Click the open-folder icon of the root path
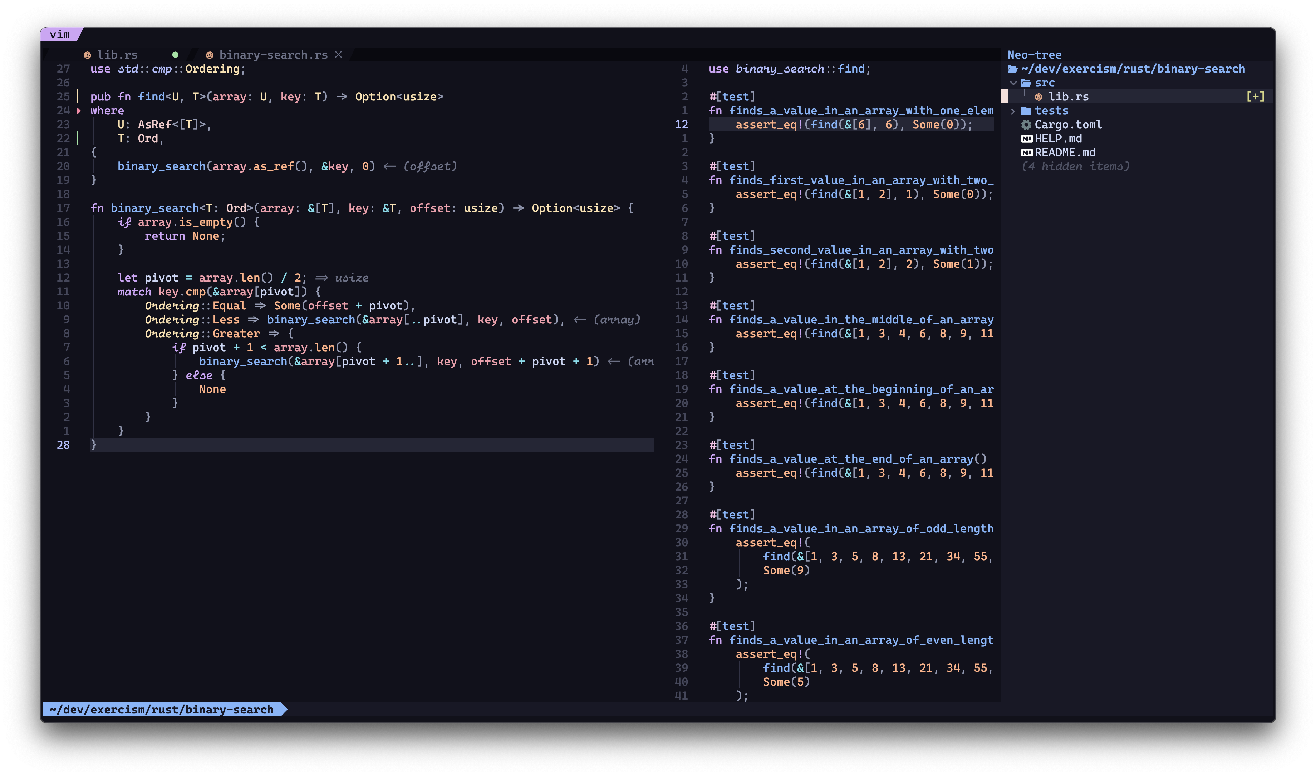 point(1012,69)
